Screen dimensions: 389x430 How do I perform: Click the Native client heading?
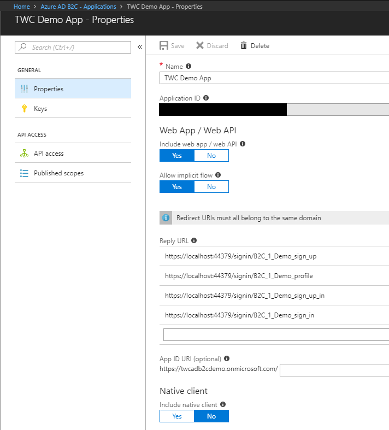coord(184,391)
